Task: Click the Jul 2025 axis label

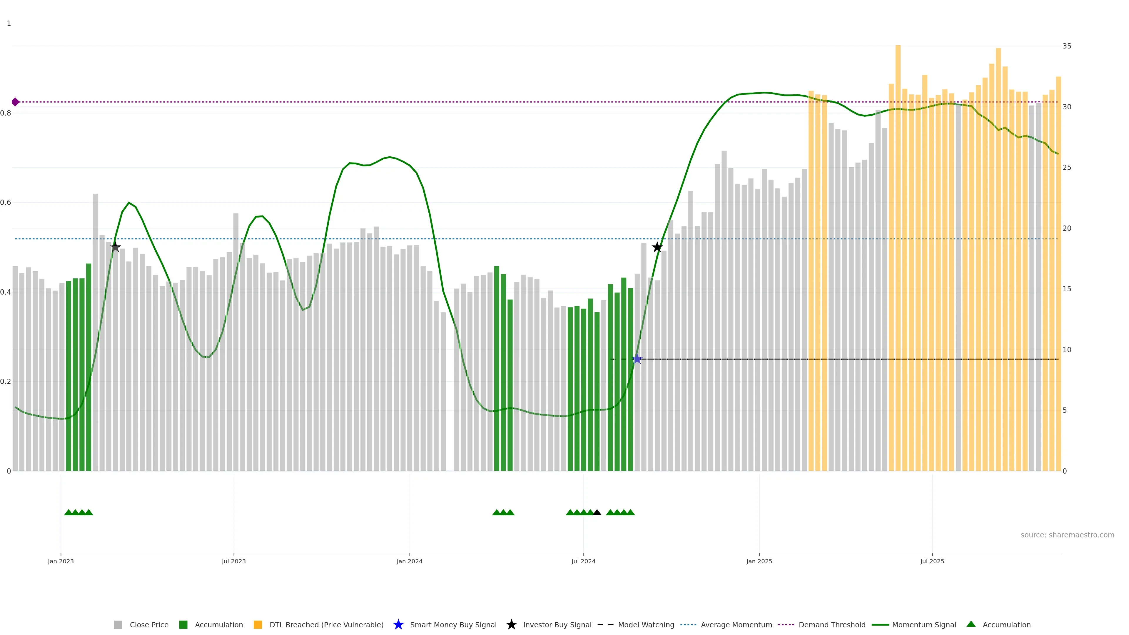Action: 932,562
